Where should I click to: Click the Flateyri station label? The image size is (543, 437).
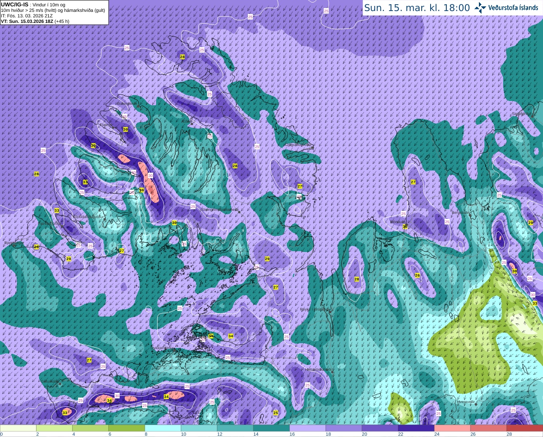pyautogui.click(x=105, y=125)
